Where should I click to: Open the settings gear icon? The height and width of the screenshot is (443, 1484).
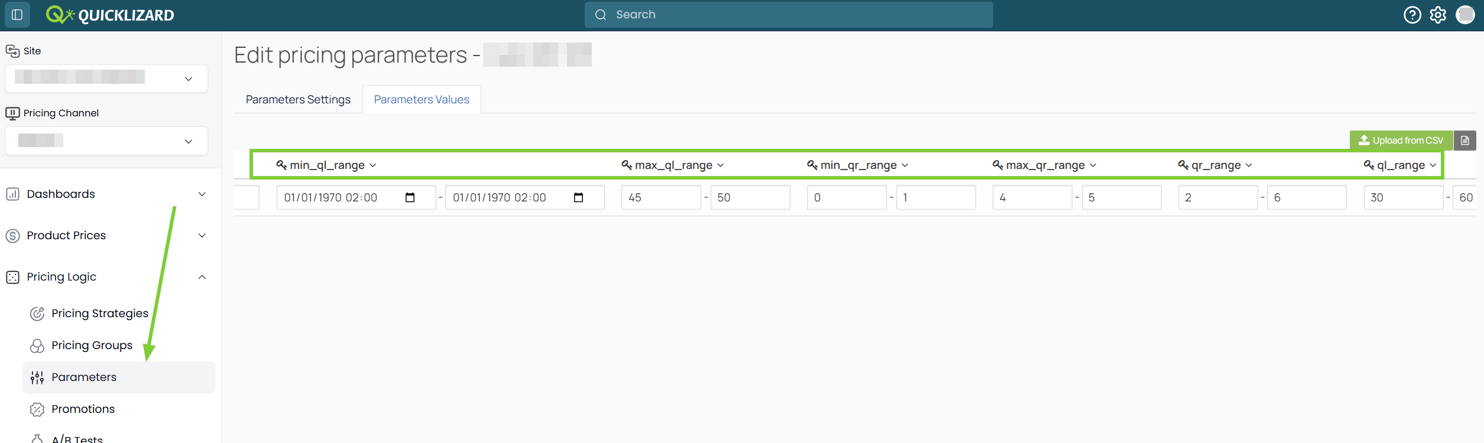[1438, 15]
